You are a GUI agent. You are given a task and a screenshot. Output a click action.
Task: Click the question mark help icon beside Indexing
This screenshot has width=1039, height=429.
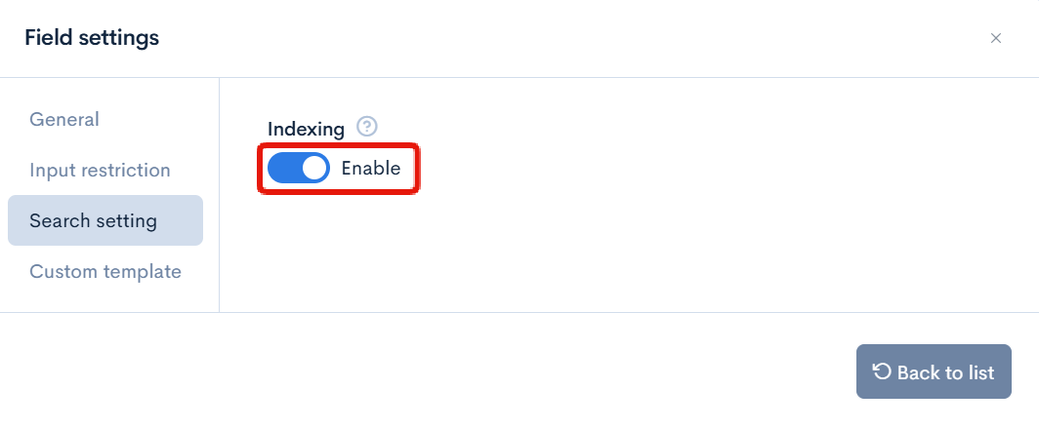click(367, 127)
